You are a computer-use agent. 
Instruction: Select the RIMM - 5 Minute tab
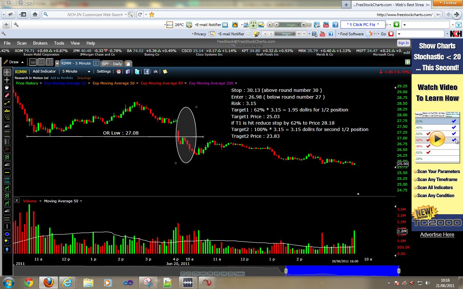[76, 63]
